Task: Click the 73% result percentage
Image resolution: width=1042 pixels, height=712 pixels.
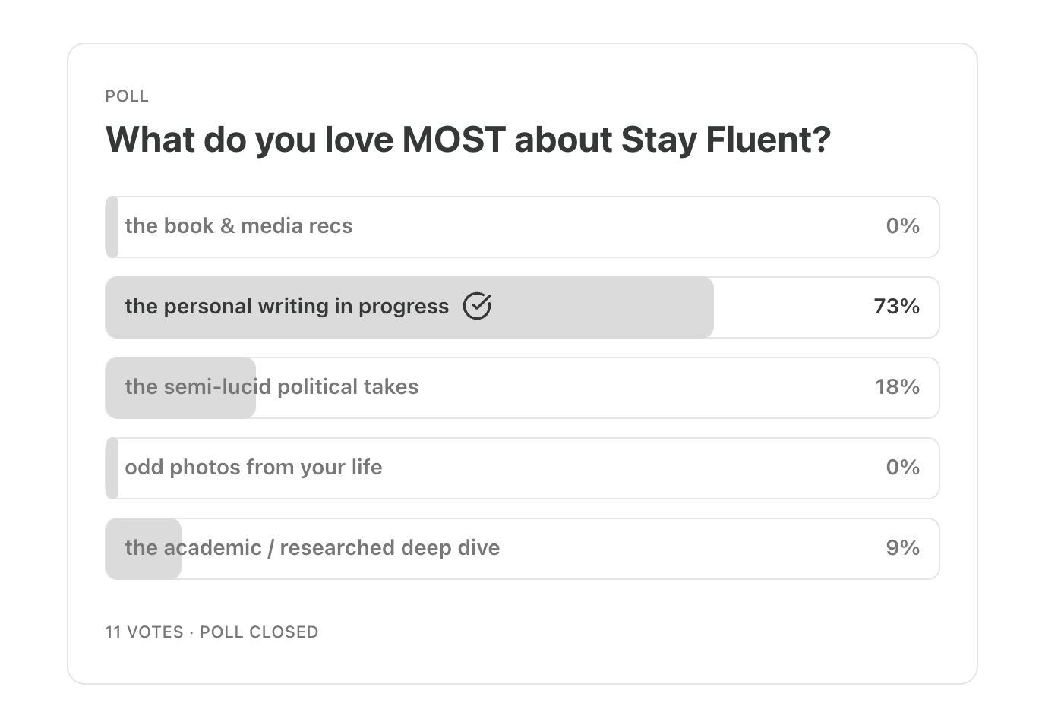Action: click(x=896, y=307)
